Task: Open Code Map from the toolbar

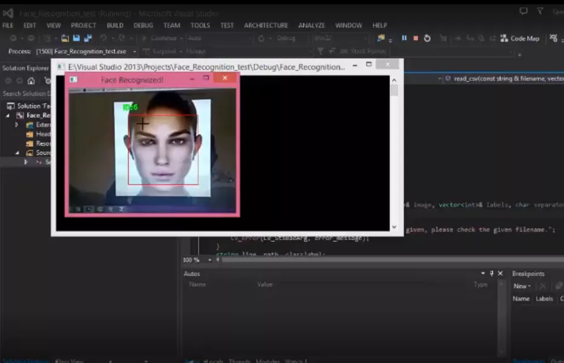Action: pos(519,38)
